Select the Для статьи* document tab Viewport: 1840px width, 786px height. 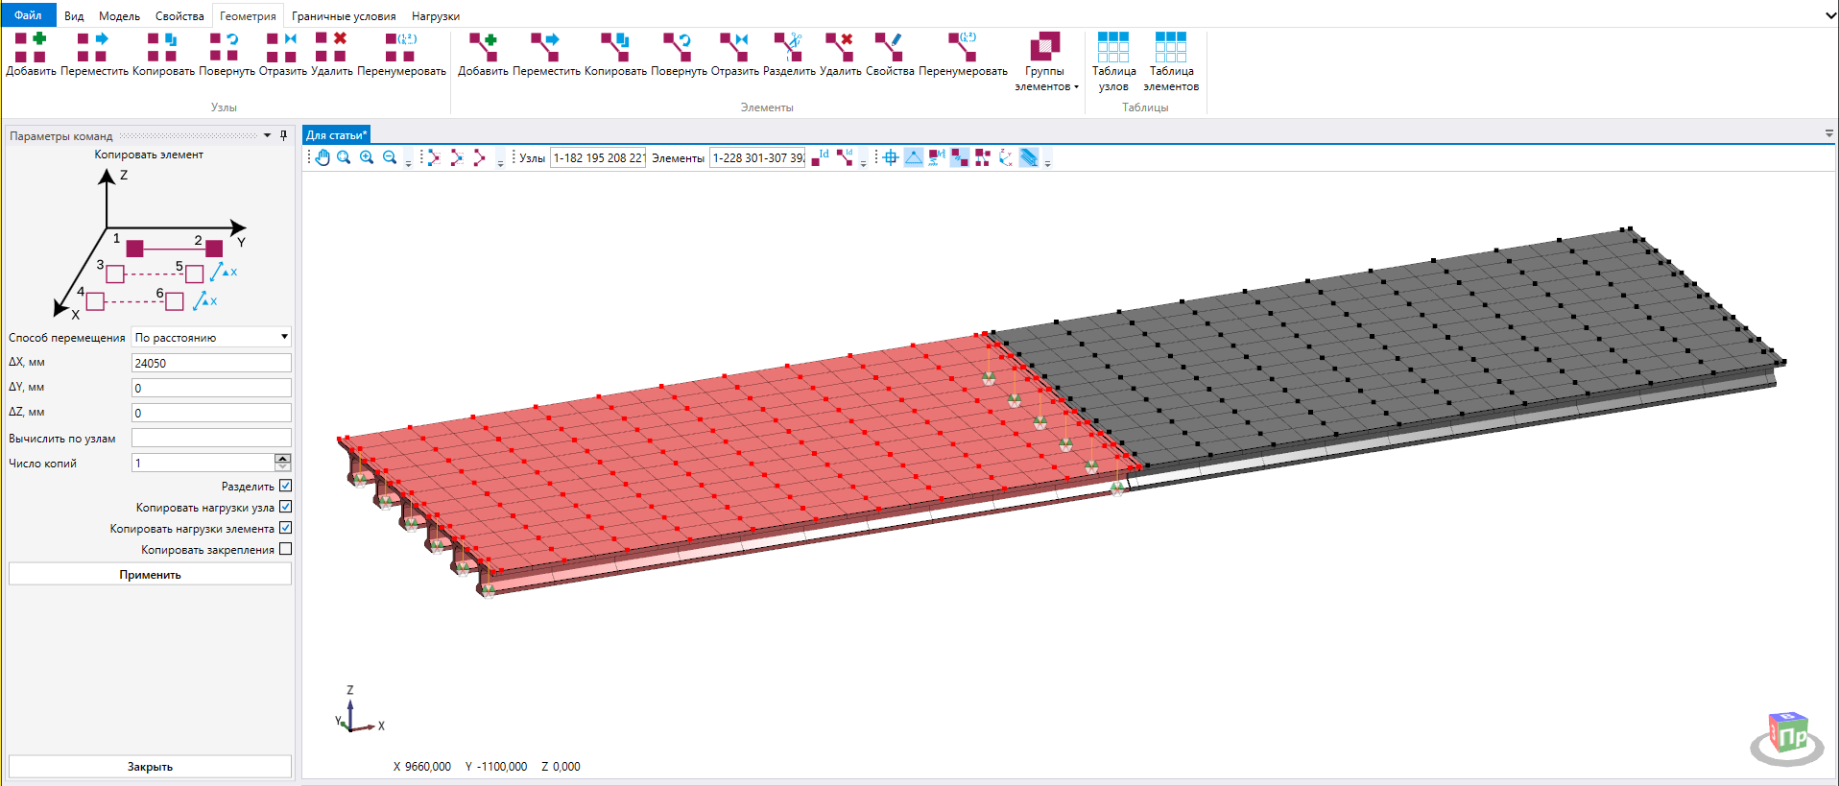336,135
